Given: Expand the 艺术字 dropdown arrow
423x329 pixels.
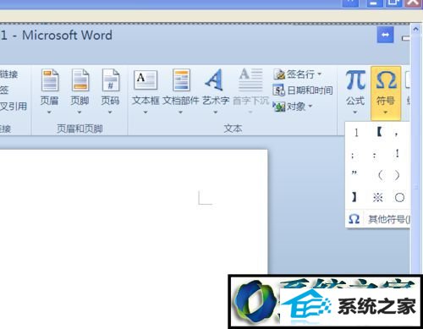Looking at the screenshot, I should 216,112.
